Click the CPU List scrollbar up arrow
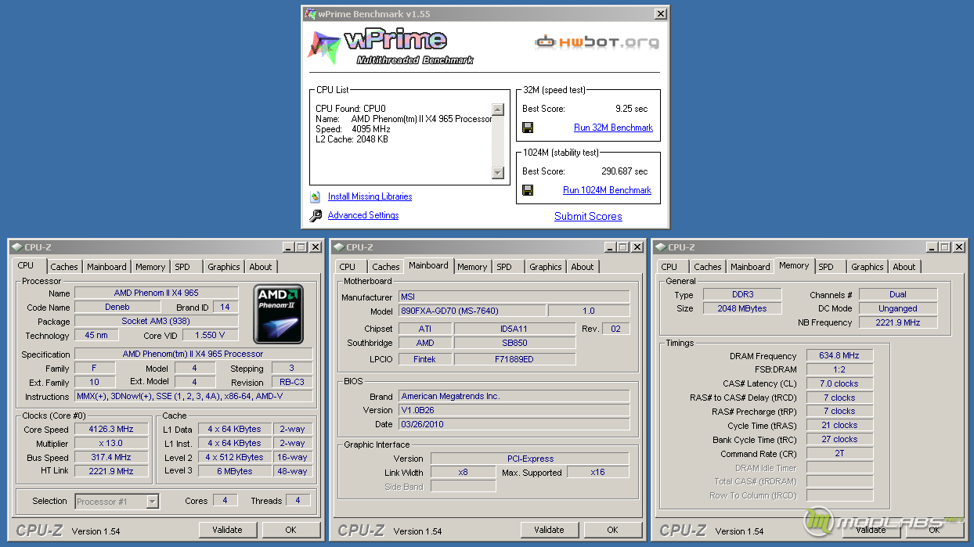The width and height of the screenshot is (974, 547). [498, 110]
